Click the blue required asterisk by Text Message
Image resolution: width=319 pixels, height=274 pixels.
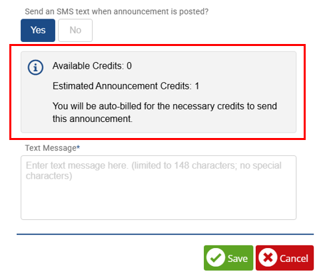click(x=78, y=147)
